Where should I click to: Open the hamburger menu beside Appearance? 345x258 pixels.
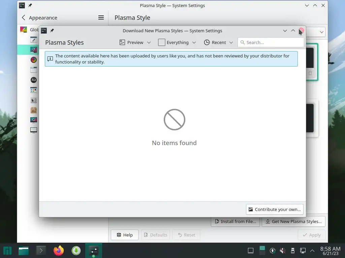101,17
